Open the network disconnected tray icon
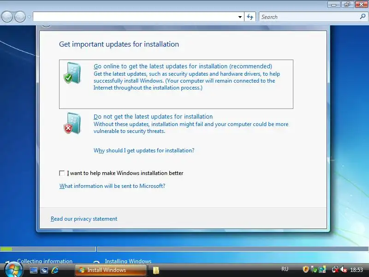 coord(335,270)
